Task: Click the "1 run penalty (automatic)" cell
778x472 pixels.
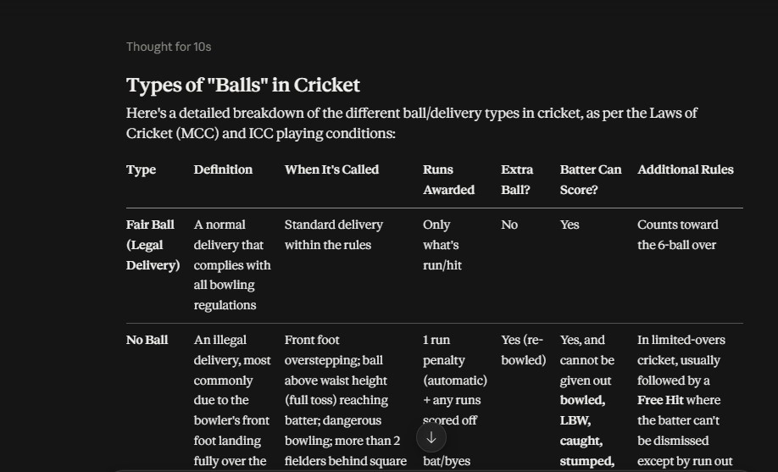Action: click(x=455, y=360)
